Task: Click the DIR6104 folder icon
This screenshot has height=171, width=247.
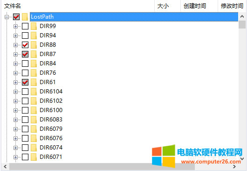Action: click(x=34, y=92)
